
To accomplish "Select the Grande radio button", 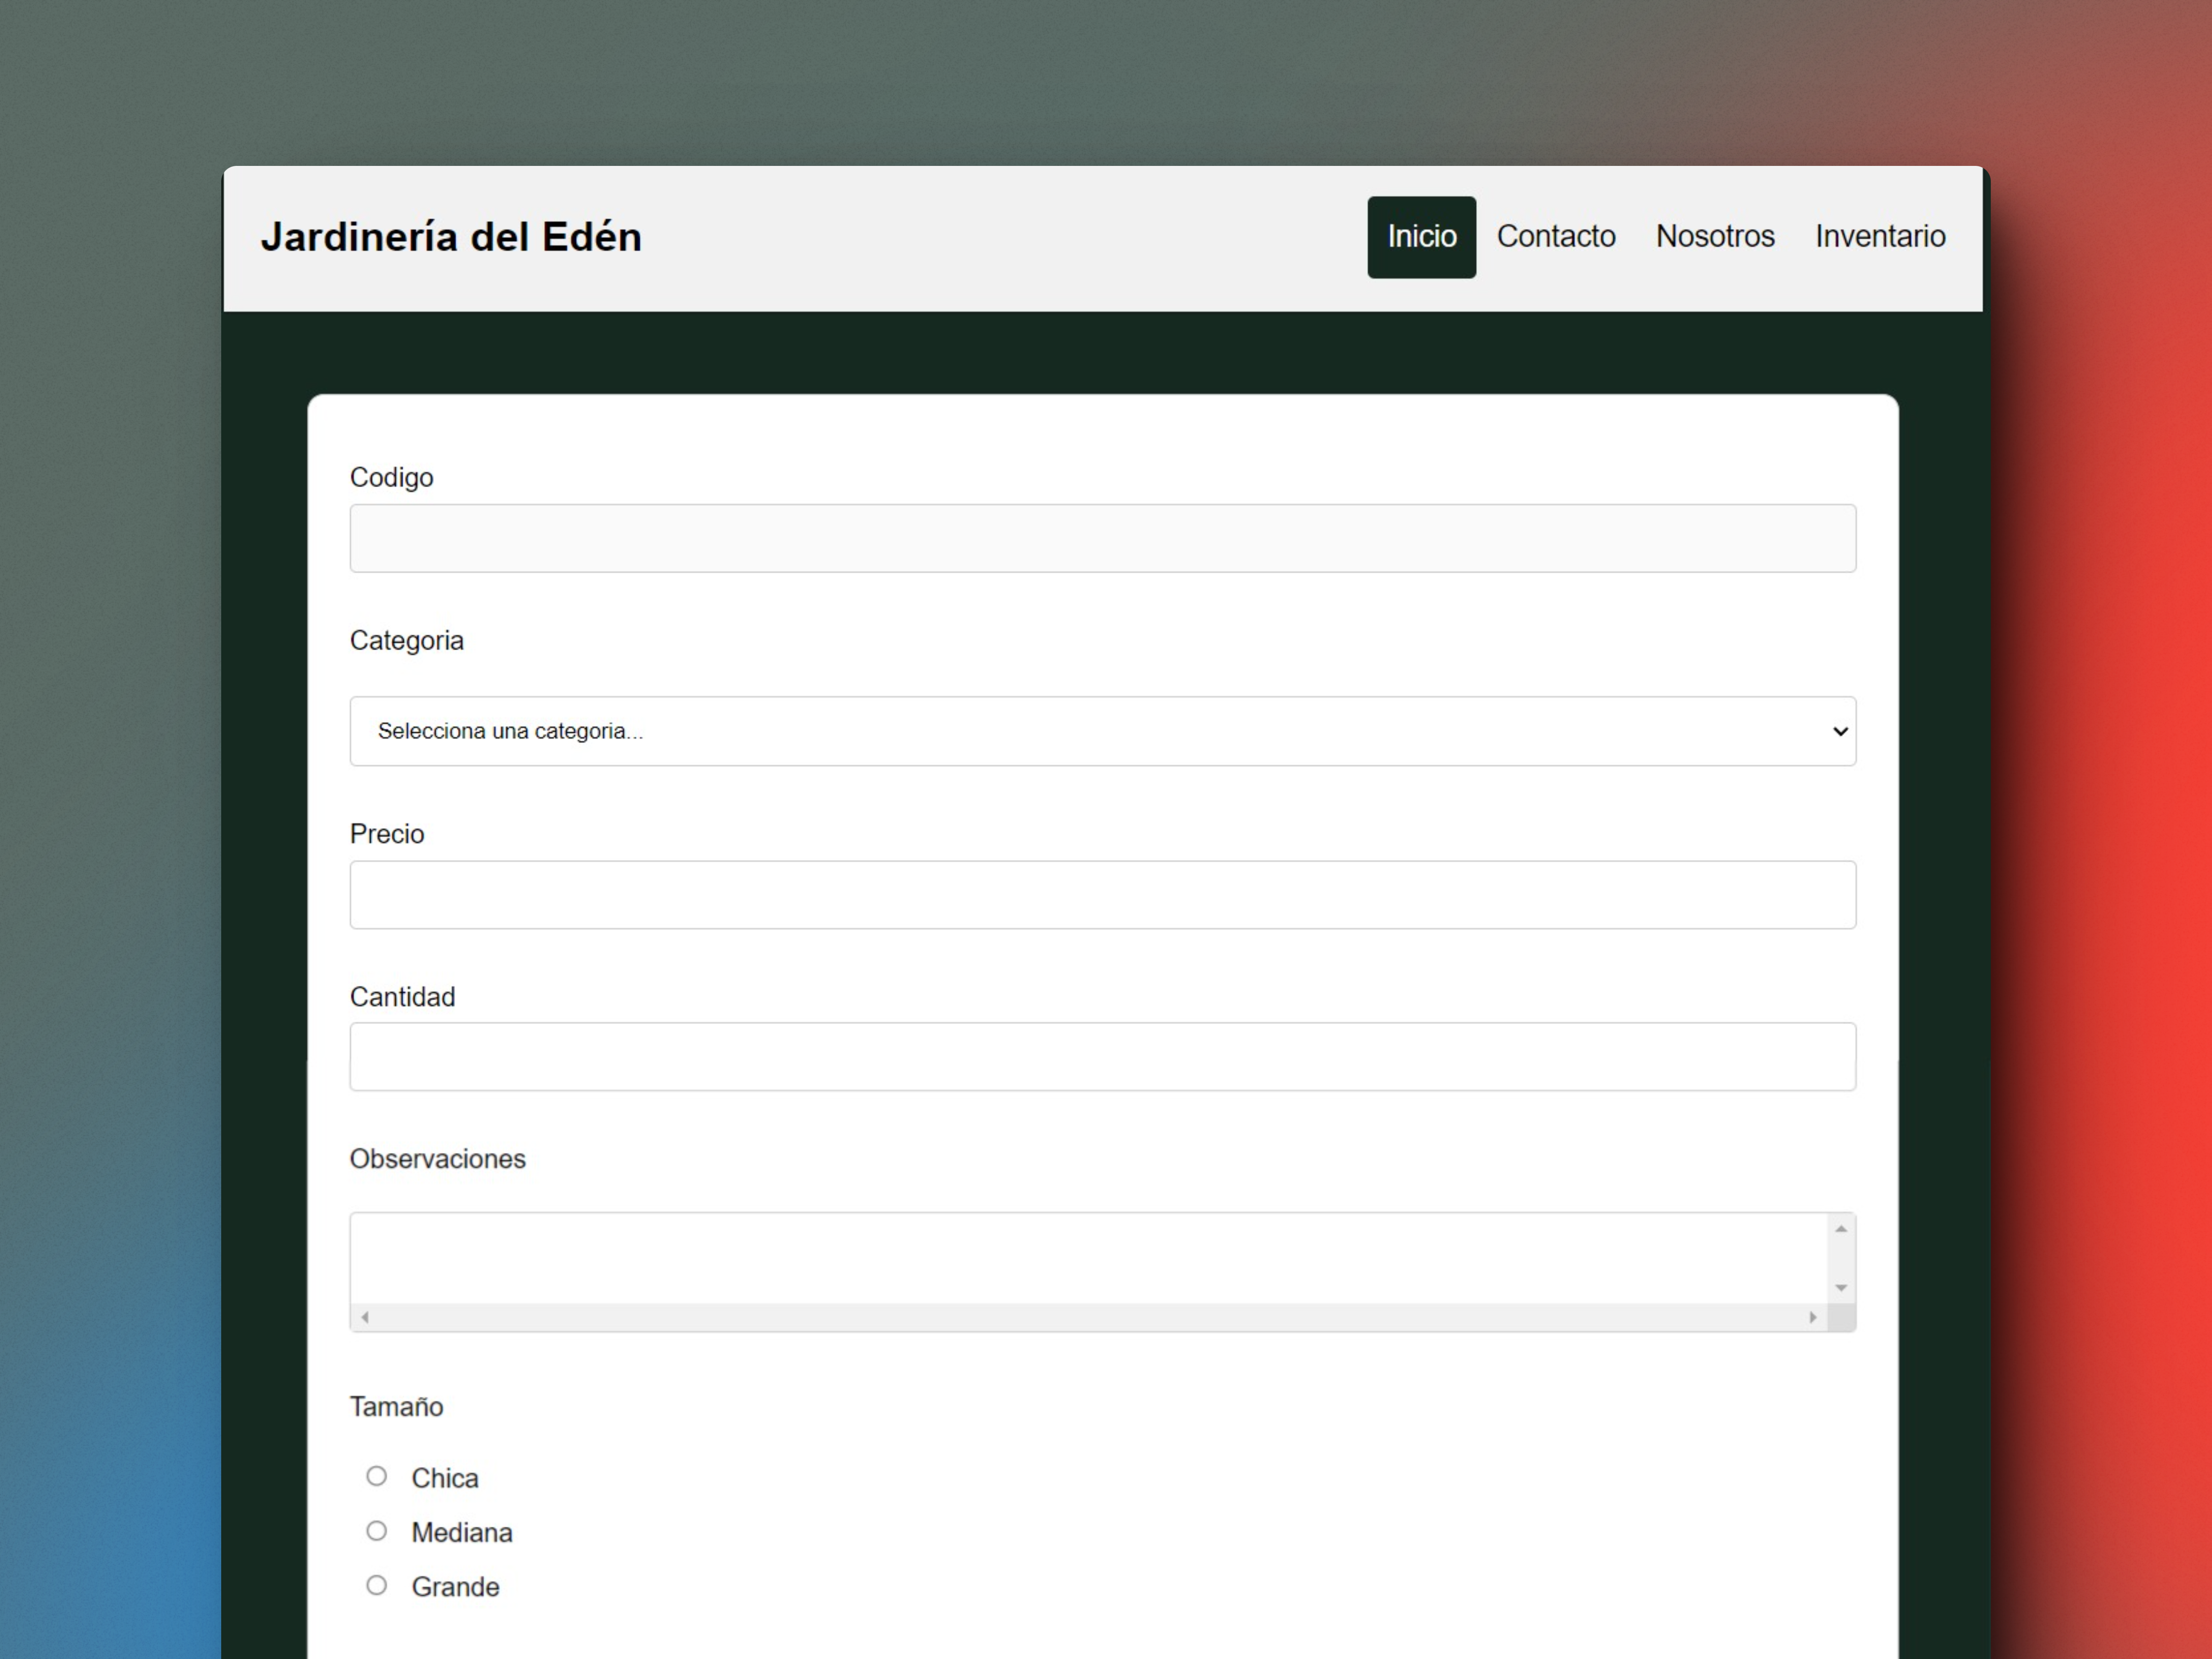I will pyautogui.click(x=376, y=1585).
